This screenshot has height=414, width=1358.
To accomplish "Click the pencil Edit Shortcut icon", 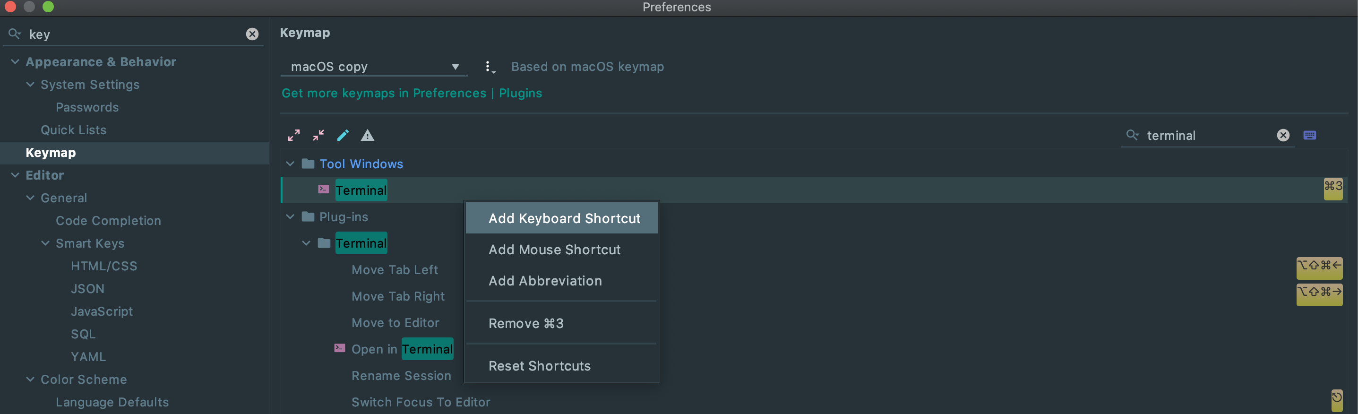I will pos(343,136).
